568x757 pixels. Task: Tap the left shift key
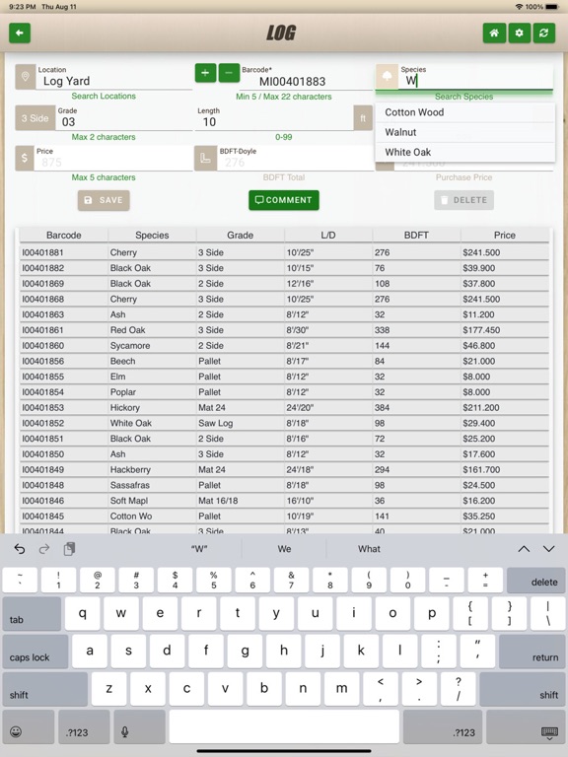pos(45,689)
